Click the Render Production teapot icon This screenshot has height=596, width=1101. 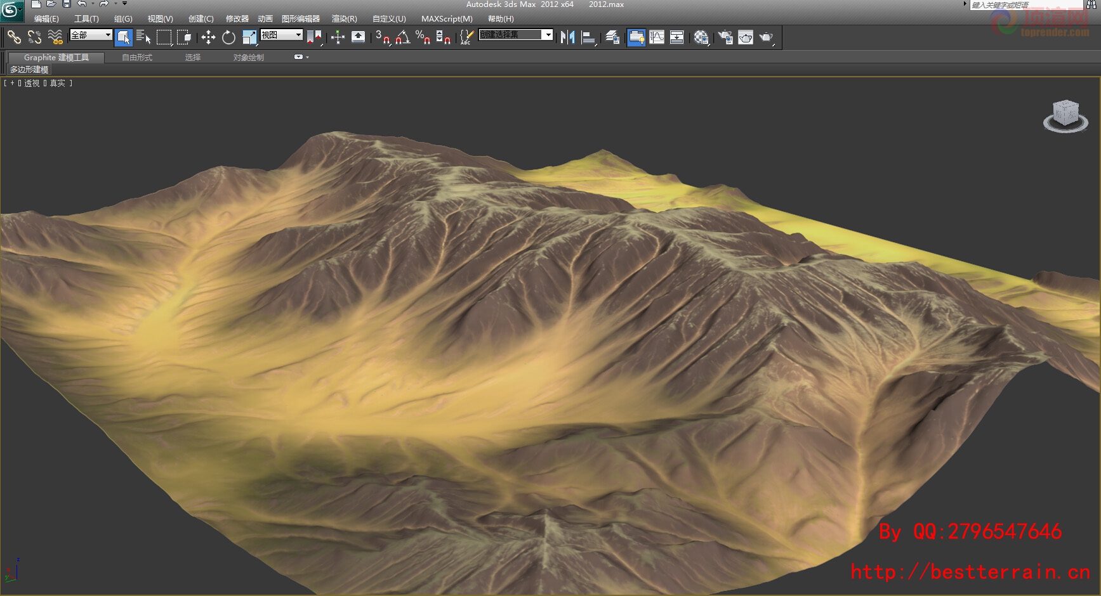click(766, 37)
